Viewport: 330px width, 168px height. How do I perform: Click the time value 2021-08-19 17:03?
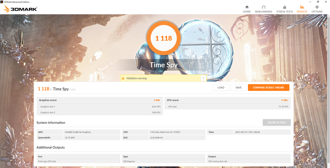(247, 132)
